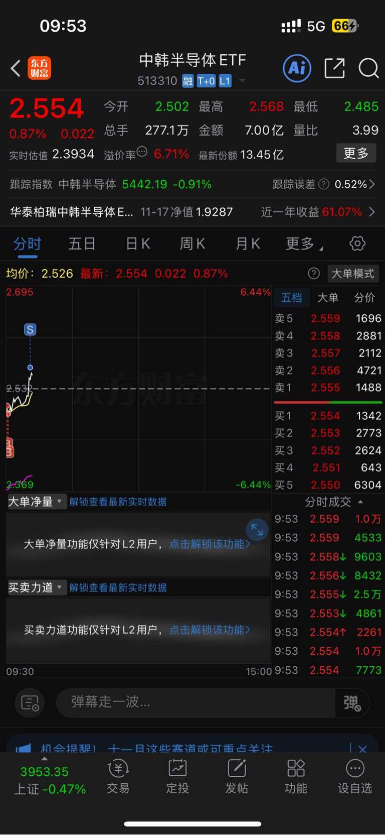Image resolution: width=385 pixels, height=835 pixels.
Task: Expand the 上证 index bar arrow
Action: pyautogui.click(x=45, y=759)
